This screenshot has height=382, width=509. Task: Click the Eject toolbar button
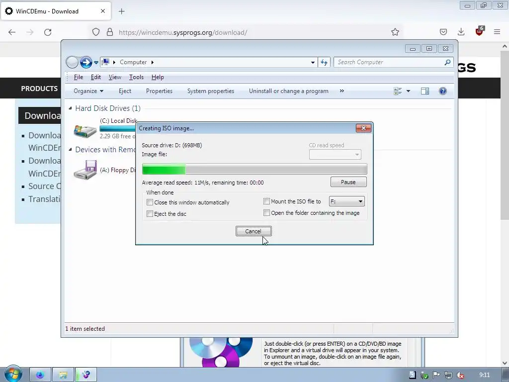pyautogui.click(x=125, y=91)
